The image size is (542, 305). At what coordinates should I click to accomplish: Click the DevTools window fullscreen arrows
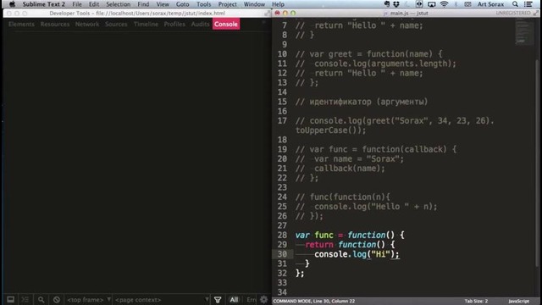click(x=268, y=14)
